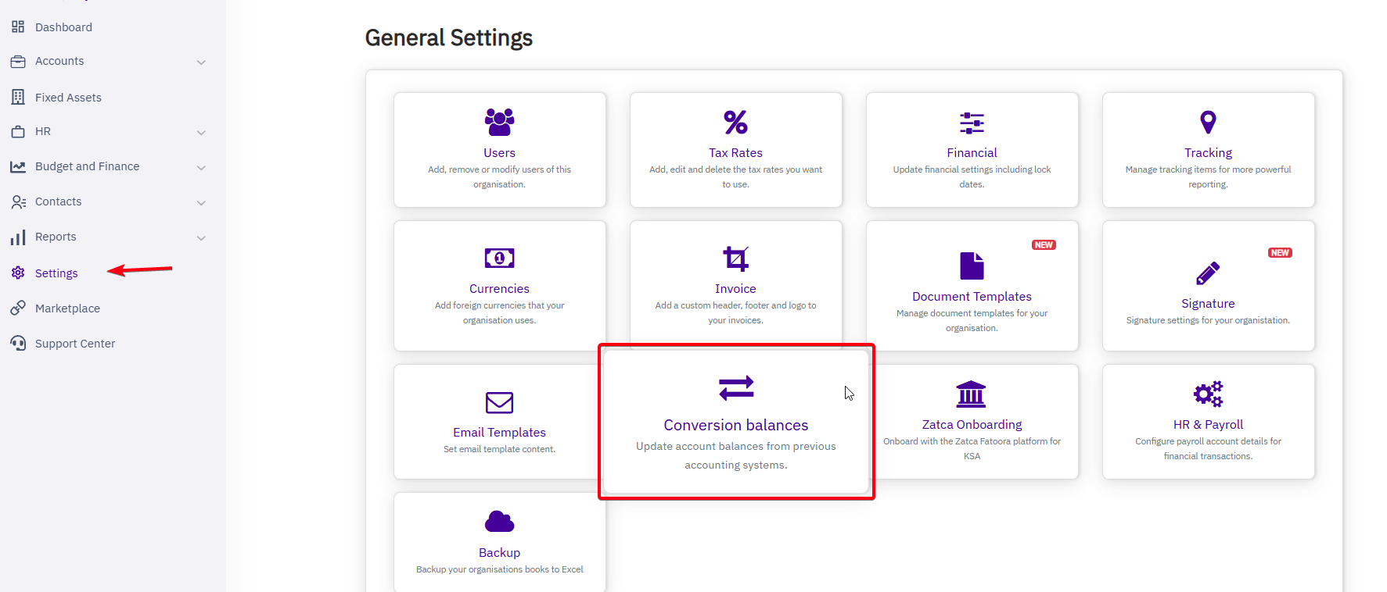Open the Document Templates link
Image resolution: width=1387 pixels, height=592 pixels.
coord(972,297)
